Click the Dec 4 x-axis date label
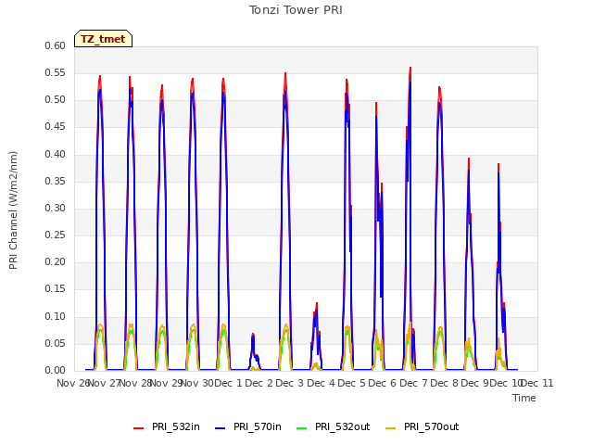 [x=322, y=383]
